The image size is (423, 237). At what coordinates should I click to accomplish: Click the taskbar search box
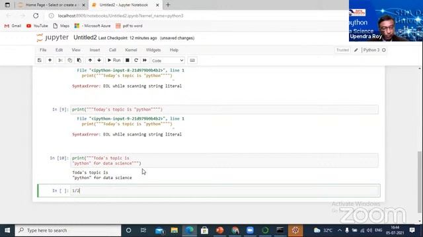(x=68, y=230)
